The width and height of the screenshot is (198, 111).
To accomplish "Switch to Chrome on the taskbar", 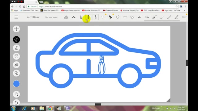I will click(50, 108).
